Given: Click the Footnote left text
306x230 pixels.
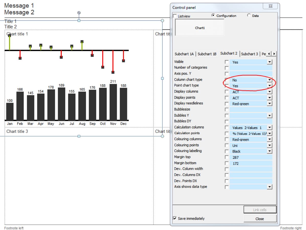Looking at the screenshot, I should [14, 228].
